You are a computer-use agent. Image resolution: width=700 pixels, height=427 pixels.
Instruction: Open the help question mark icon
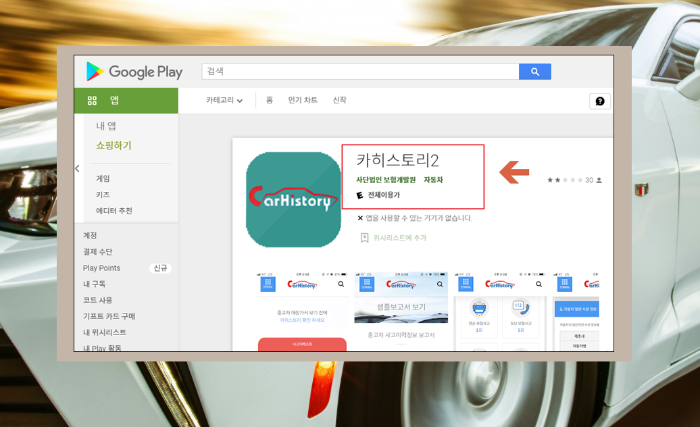click(x=600, y=101)
